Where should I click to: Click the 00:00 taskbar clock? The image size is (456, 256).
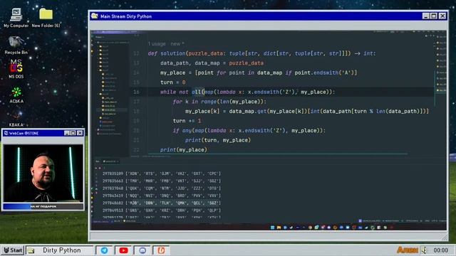pyautogui.click(x=440, y=250)
